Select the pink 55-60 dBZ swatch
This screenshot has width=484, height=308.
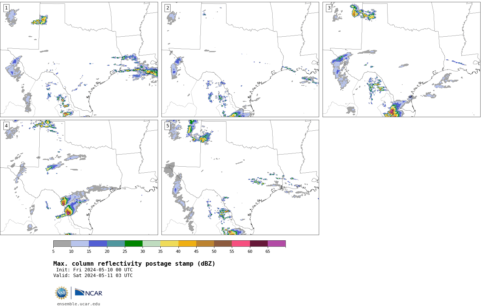241,243
